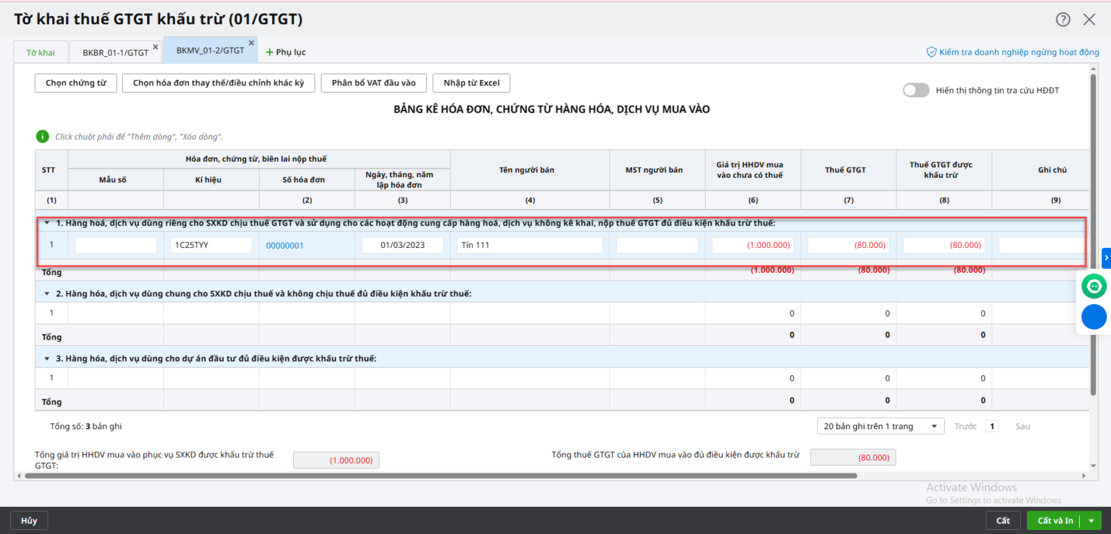Collapse section 1 hàng hoá dùng riêng
Image resolution: width=1111 pixels, height=534 pixels.
(47, 223)
